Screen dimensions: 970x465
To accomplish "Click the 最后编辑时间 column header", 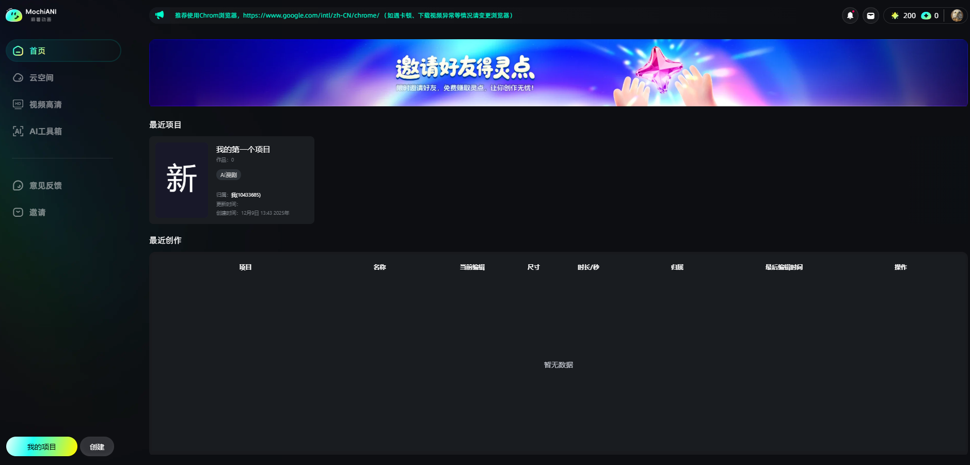I will pos(784,267).
